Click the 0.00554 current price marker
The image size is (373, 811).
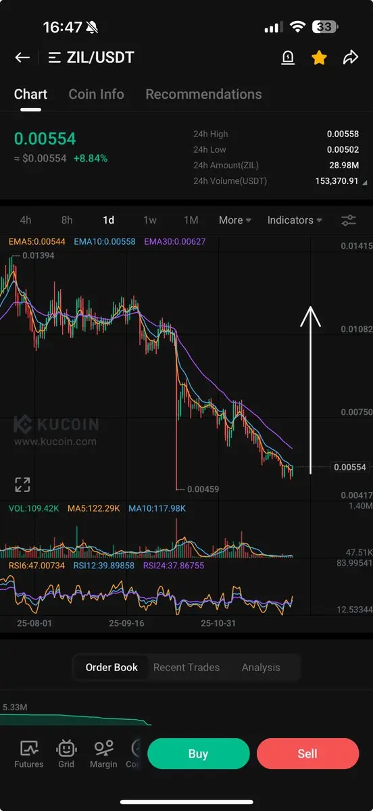tap(350, 468)
